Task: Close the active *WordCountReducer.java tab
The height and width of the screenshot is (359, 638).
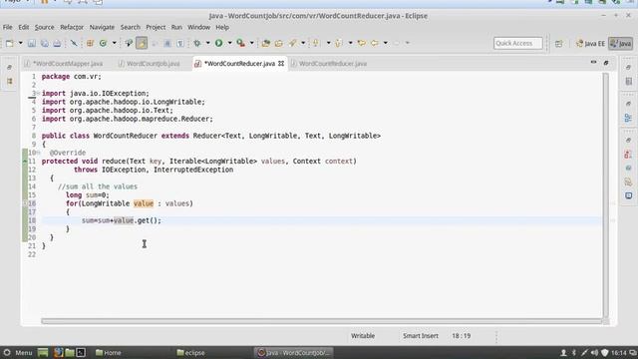Action: [x=281, y=64]
